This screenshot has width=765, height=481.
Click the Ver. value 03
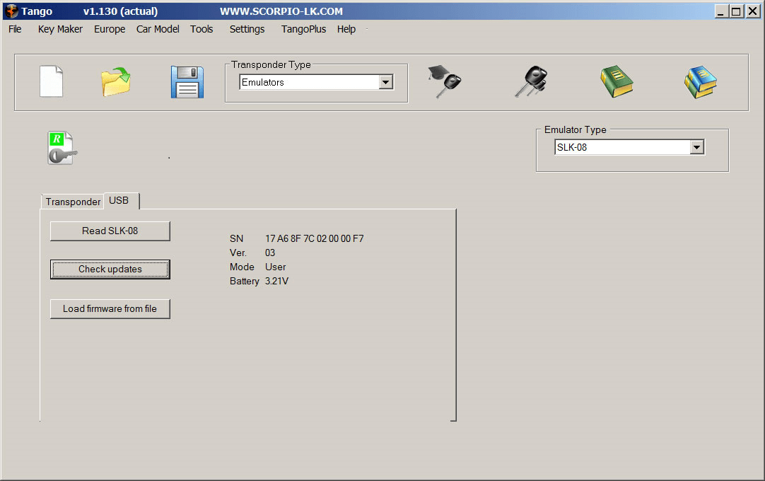point(270,253)
